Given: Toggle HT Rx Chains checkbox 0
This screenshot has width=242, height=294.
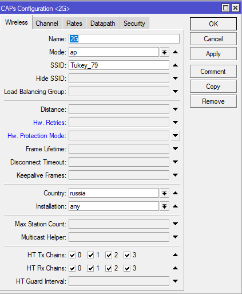Looking at the screenshot, I should [72, 268].
